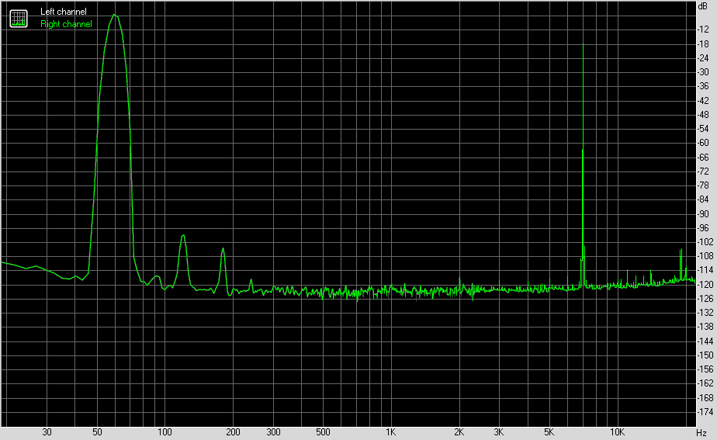This screenshot has width=717, height=440.
Task: Click the '-96' dB axis value
Action: point(703,228)
